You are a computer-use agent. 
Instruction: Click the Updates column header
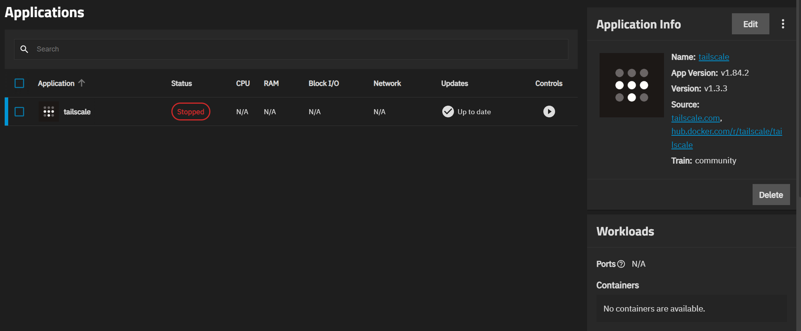(x=454, y=83)
